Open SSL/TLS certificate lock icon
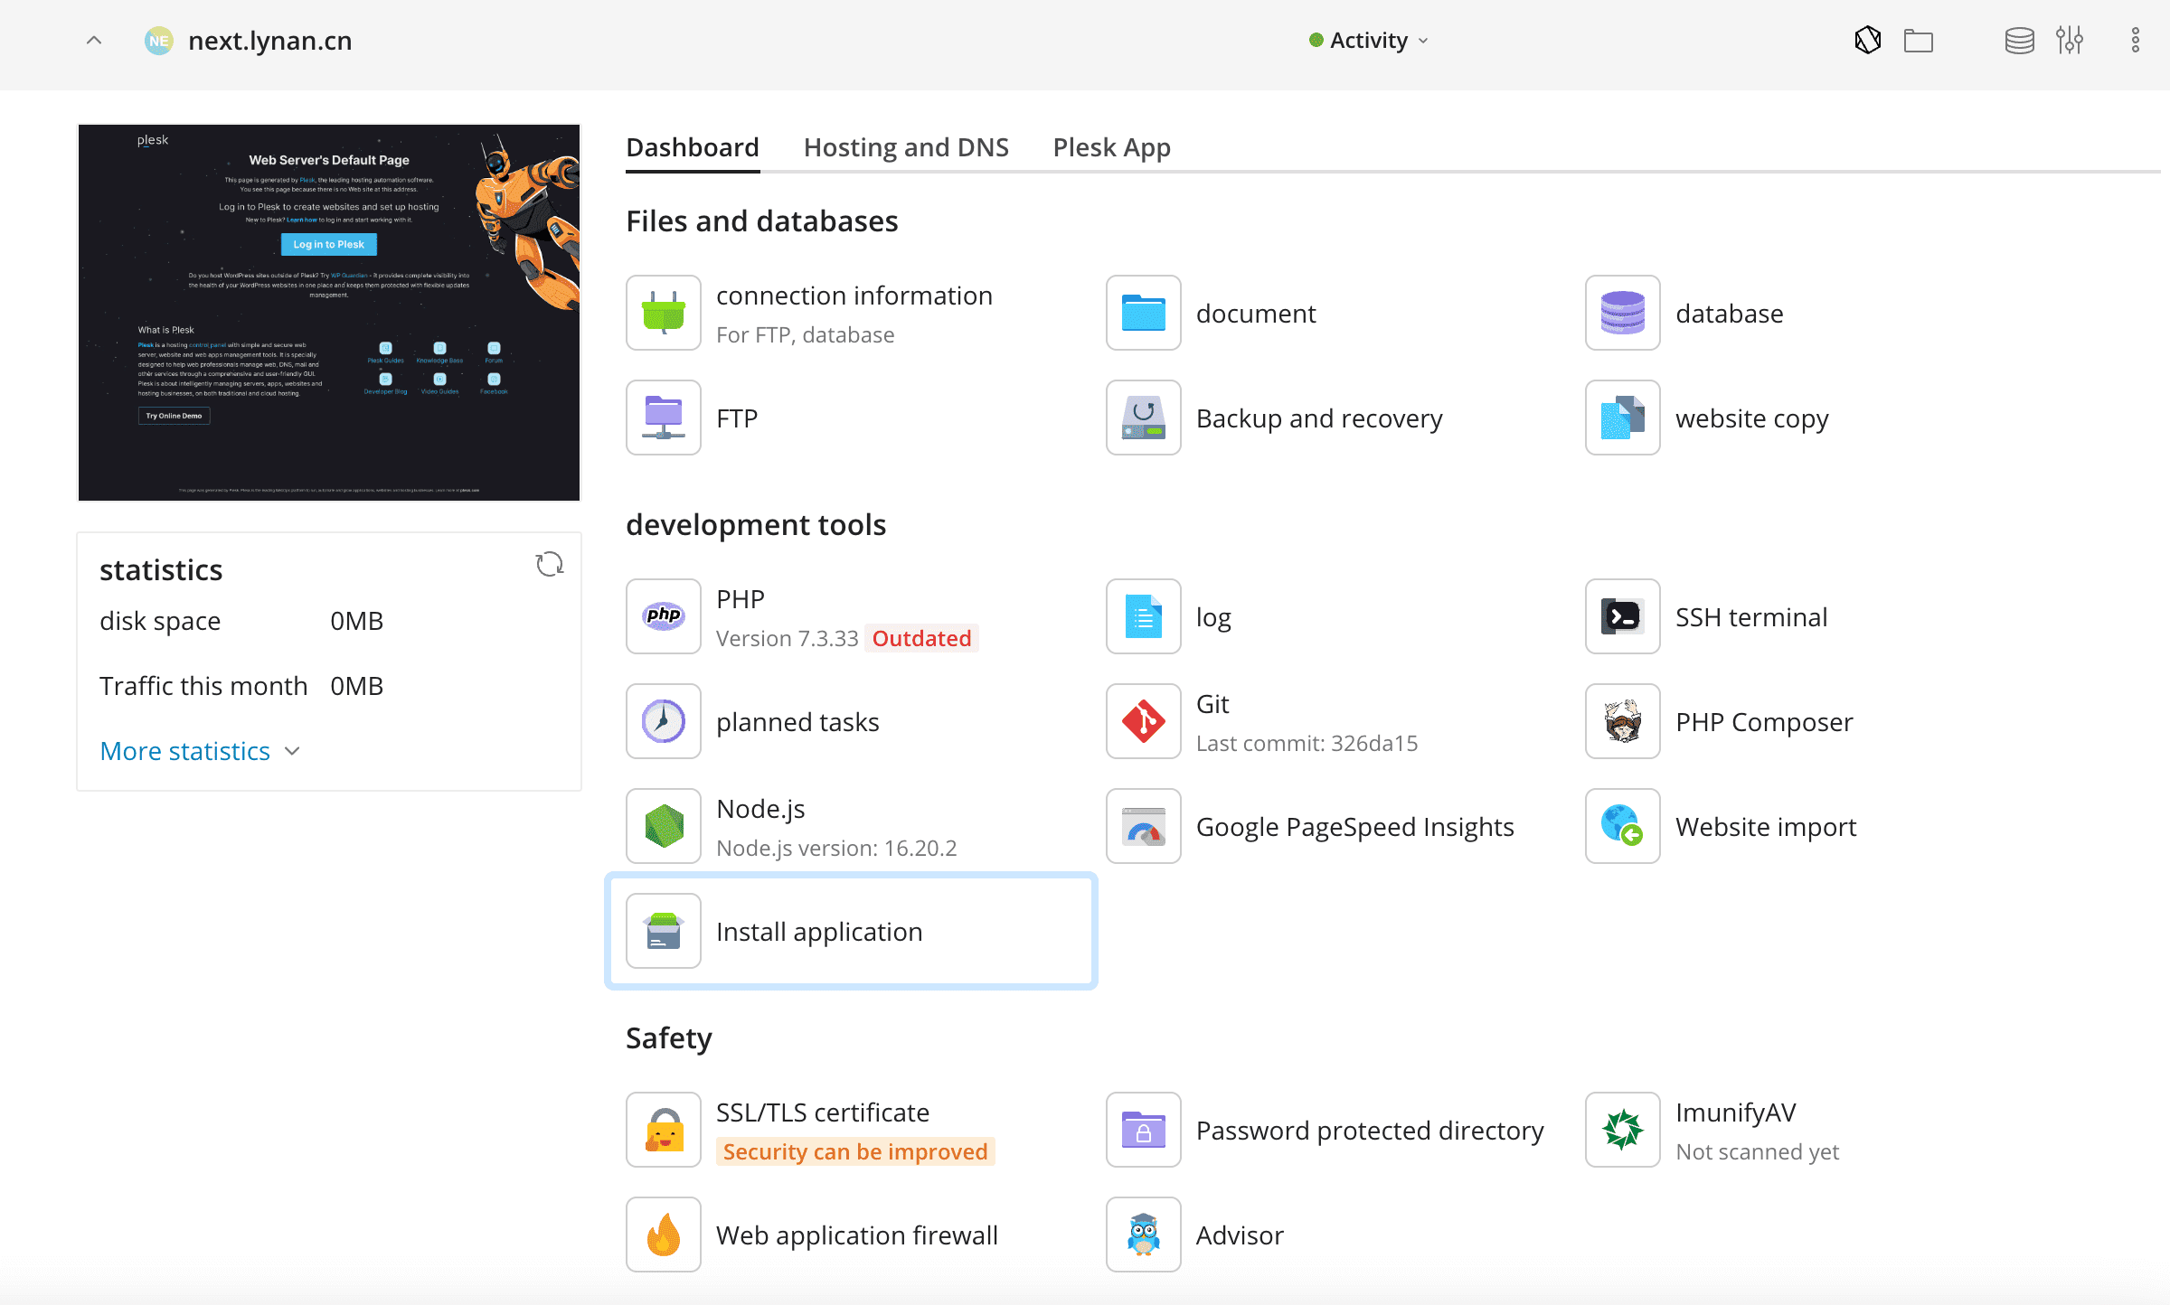The height and width of the screenshot is (1305, 2170). [x=664, y=1131]
